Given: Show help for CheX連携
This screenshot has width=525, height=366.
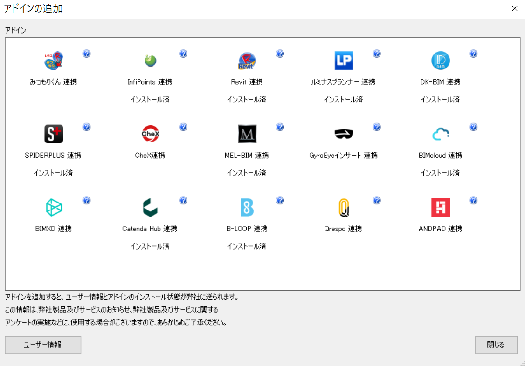Looking at the screenshot, I should tap(183, 127).
